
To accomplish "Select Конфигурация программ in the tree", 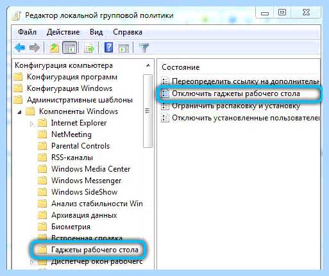I will tap(72, 77).
